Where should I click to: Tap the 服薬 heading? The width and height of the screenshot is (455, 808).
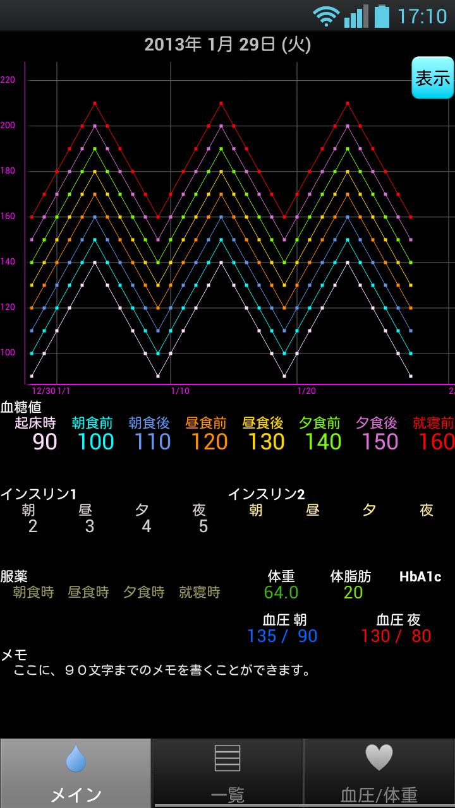[x=14, y=576]
